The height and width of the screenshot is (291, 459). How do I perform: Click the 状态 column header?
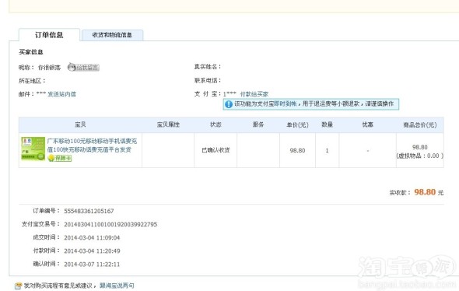point(215,124)
